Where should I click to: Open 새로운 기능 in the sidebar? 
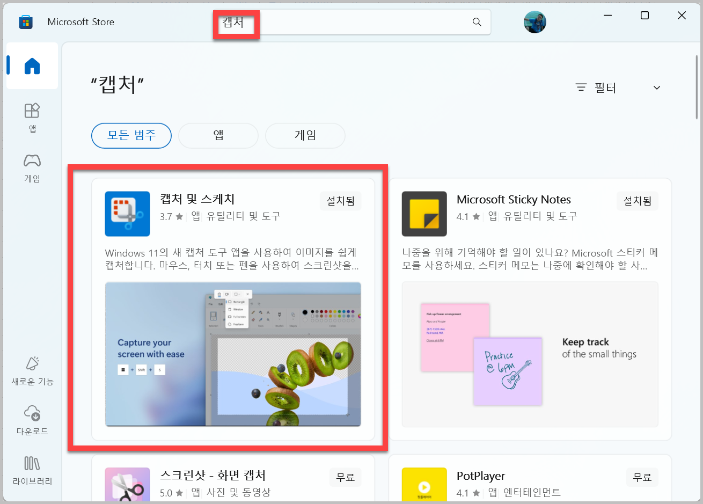pyautogui.click(x=32, y=371)
